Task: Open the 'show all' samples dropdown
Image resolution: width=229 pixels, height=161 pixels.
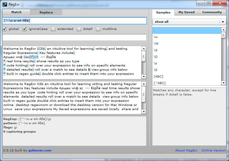Action: click(x=189, y=22)
